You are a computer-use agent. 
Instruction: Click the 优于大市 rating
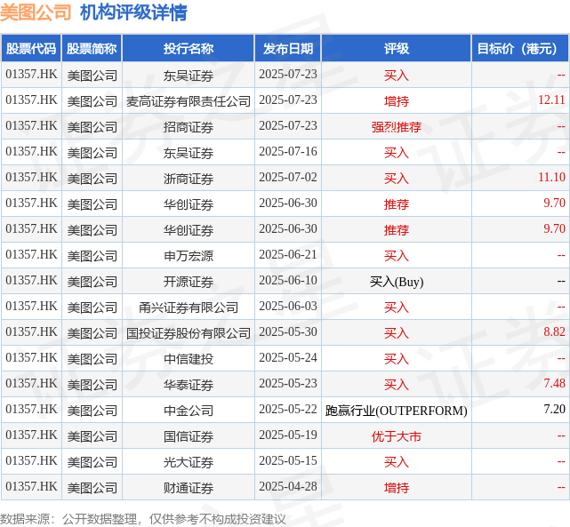pyautogui.click(x=397, y=435)
